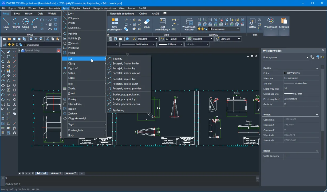
Task: Select the hatch tool in left toolbar
Action: 3,119
